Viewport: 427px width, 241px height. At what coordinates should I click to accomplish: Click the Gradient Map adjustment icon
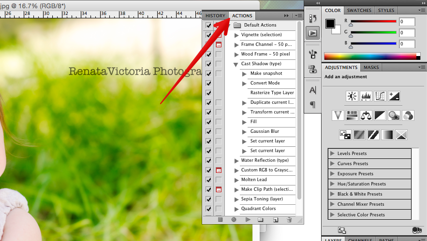[x=387, y=135]
